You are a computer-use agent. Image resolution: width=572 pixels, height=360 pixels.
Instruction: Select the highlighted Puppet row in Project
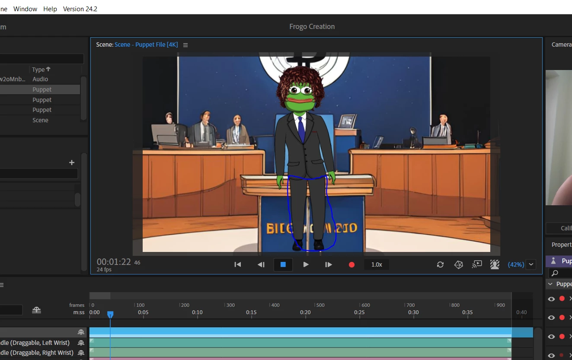click(x=40, y=89)
